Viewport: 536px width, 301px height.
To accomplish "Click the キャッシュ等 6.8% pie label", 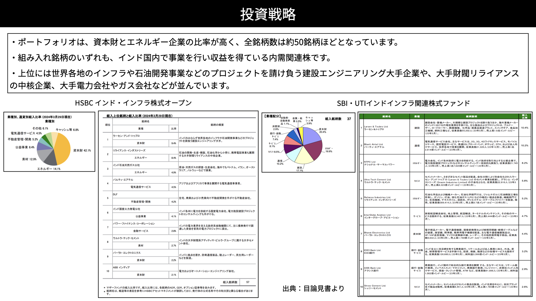I will coord(67,130).
